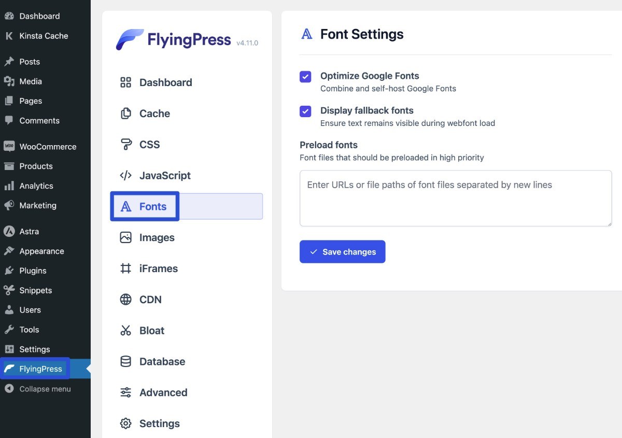
Task: Click the Save changes button
Action: [342, 251]
